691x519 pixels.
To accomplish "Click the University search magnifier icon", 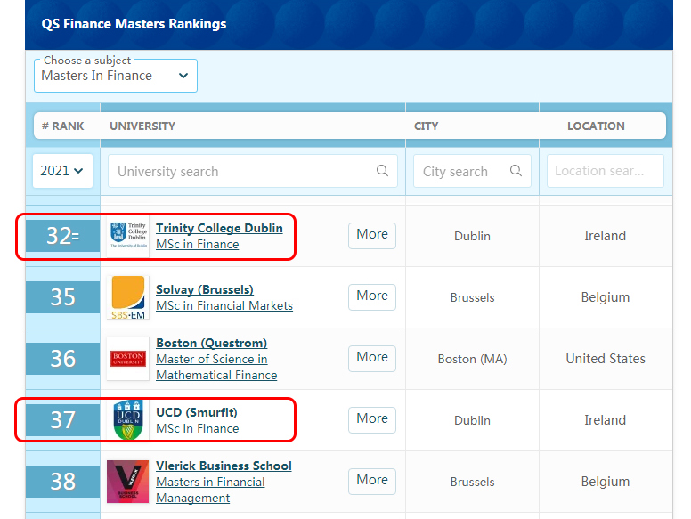I will coord(382,171).
